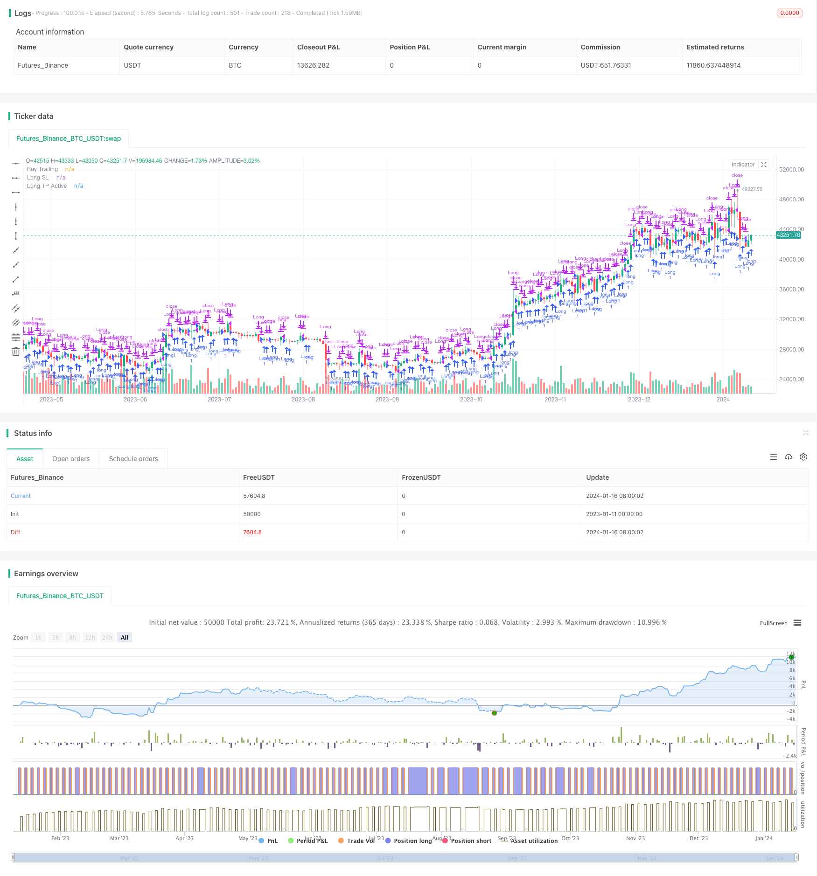Open the gear settings in Status info
This screenshot has width=817, height=876.
(803, 457)
